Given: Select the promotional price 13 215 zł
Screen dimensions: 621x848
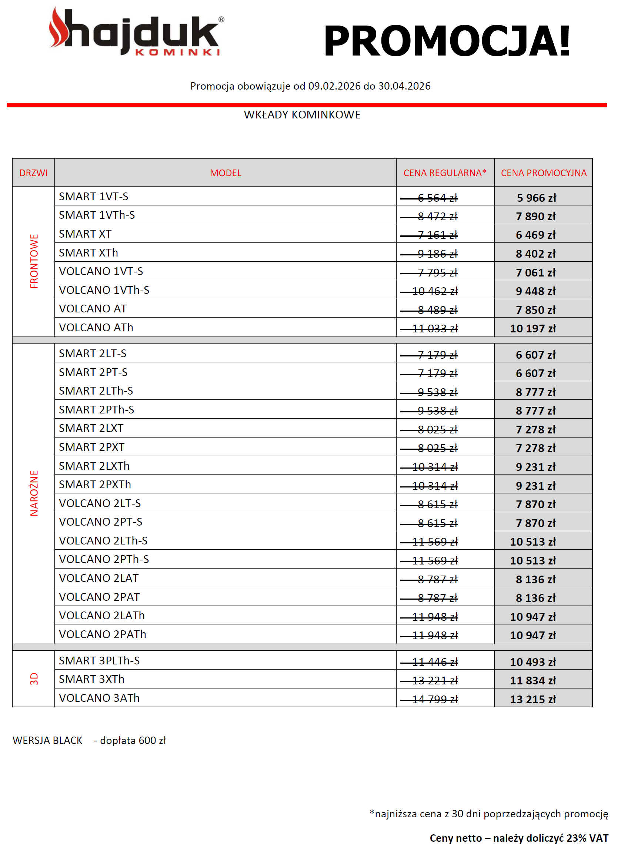Looking at the screenshot, I should 532,699.
